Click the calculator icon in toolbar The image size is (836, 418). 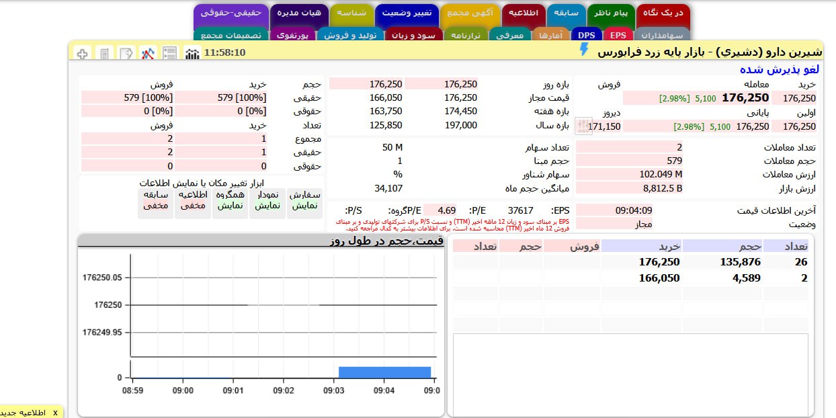pos(104,53)
